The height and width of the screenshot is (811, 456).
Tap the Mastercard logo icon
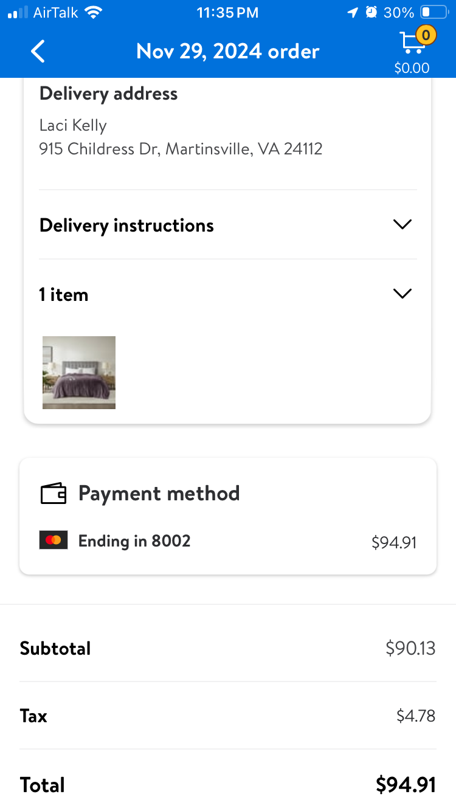click(54, 540)
